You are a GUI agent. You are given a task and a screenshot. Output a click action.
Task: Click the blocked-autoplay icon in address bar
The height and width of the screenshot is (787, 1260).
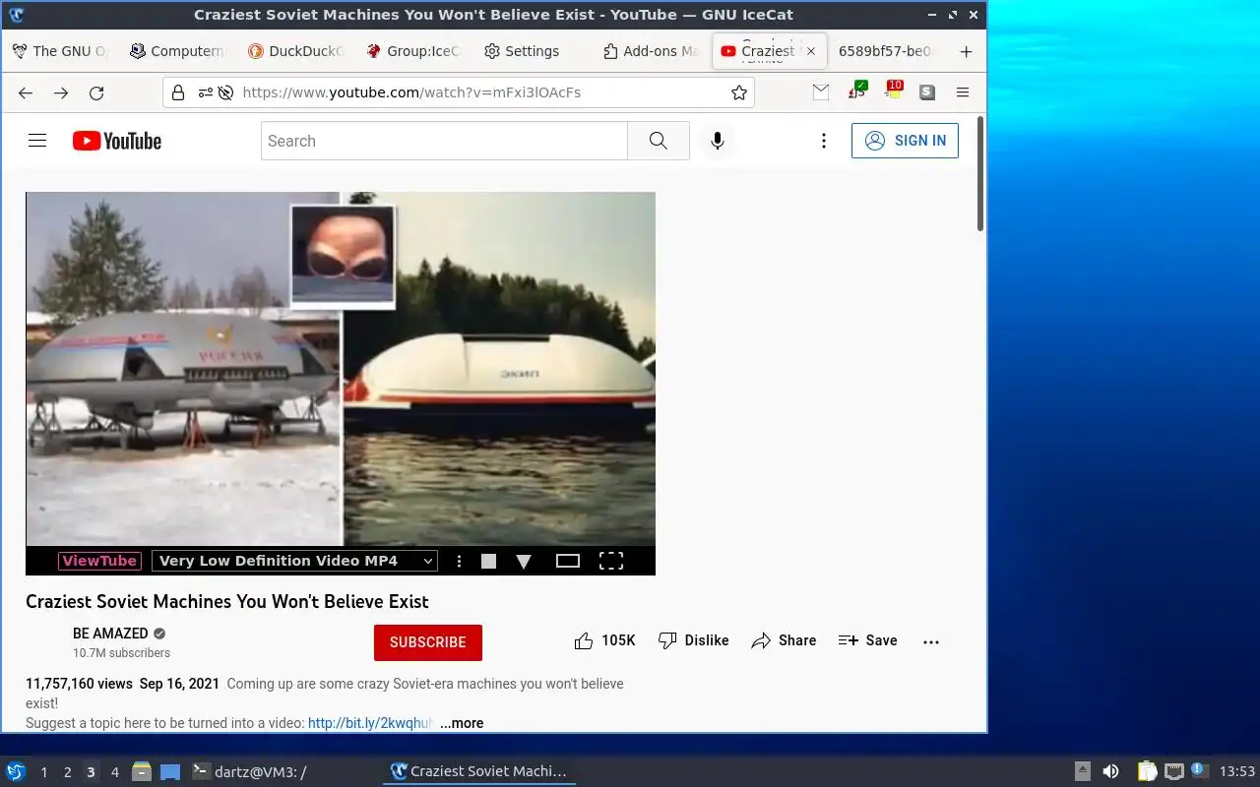coord(225,92)
